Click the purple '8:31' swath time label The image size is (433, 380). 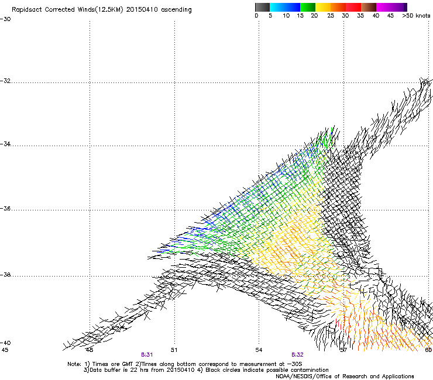tap(147, 355)
